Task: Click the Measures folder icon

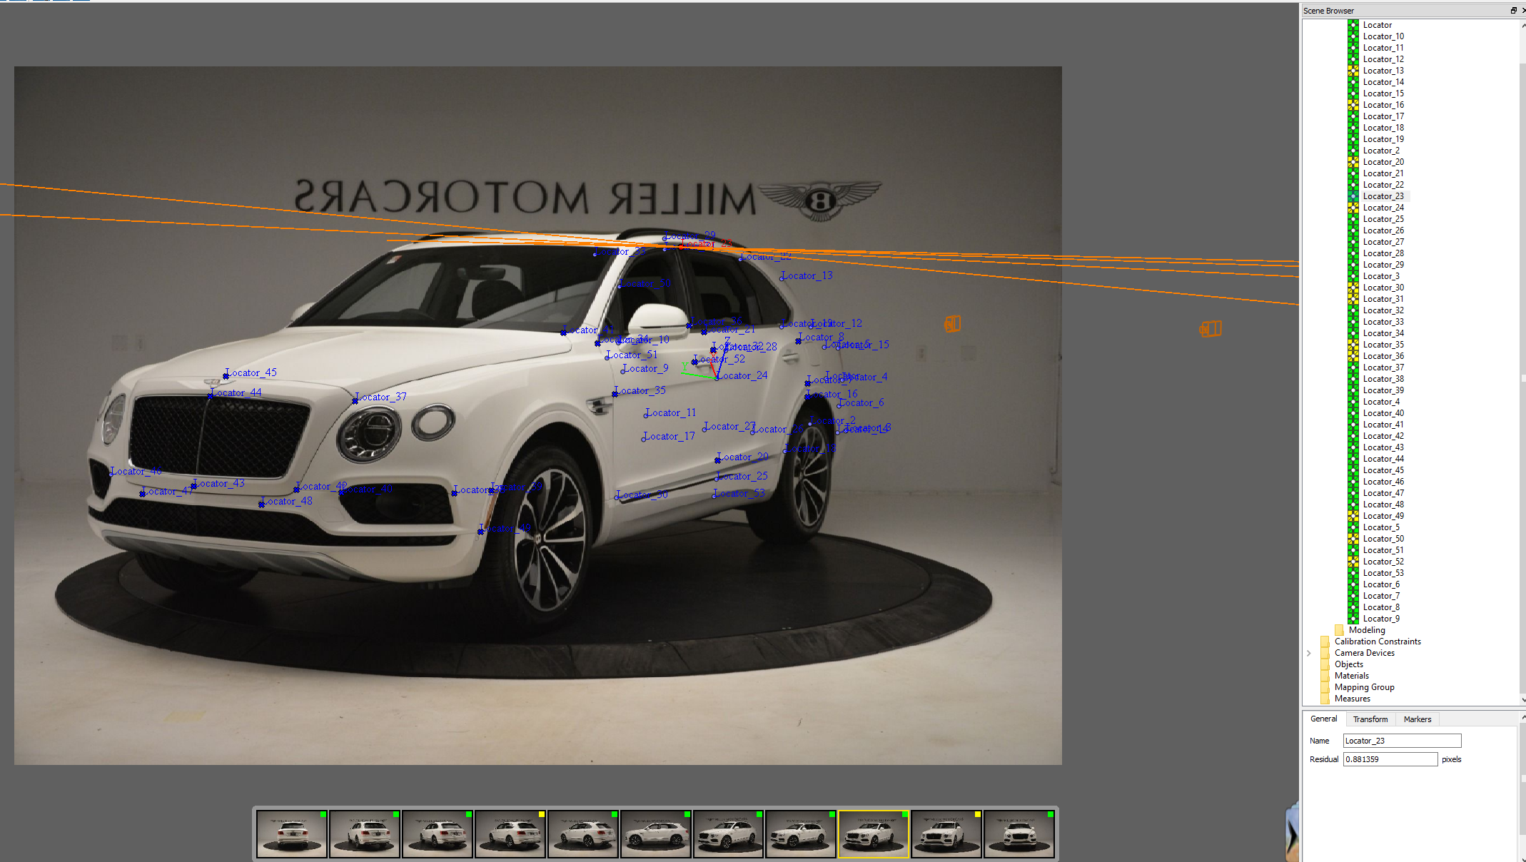Action: click(x=1325, y=699)
